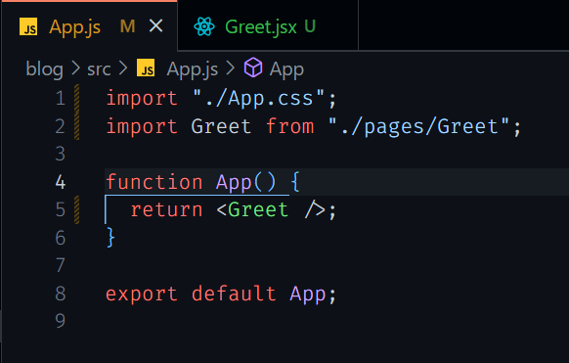Click line number 7 in the gutter
This screenshot has height=363, width=569.
tap(61, 265)
